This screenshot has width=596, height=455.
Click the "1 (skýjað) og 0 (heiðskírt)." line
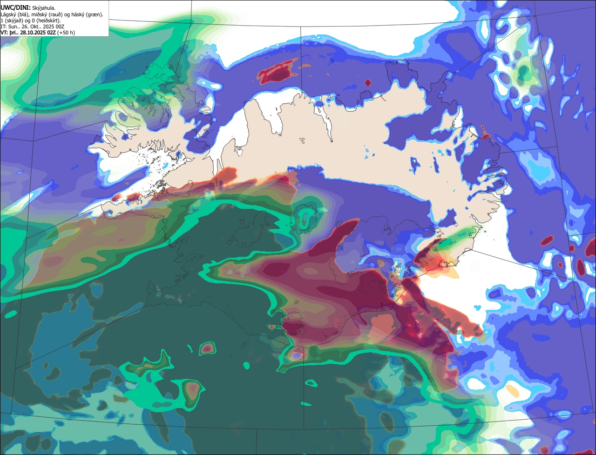31,20
